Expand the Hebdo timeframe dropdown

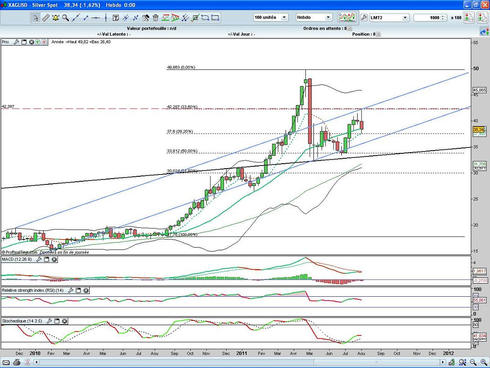327,18
